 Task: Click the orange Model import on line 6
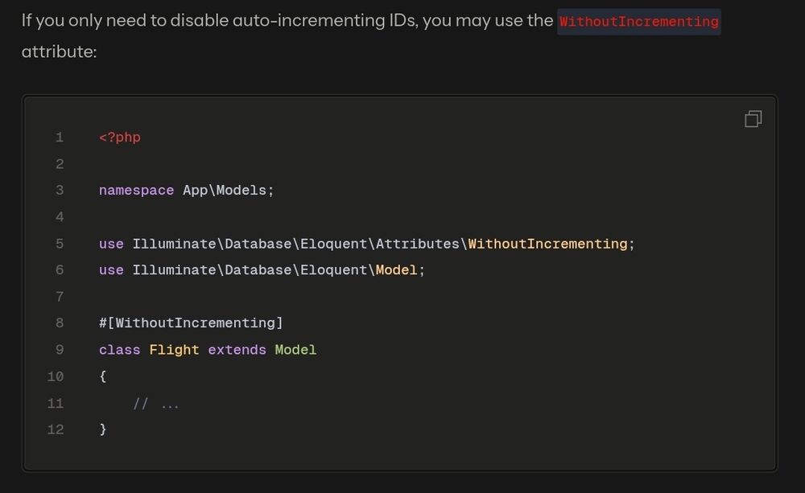point(396,270)
